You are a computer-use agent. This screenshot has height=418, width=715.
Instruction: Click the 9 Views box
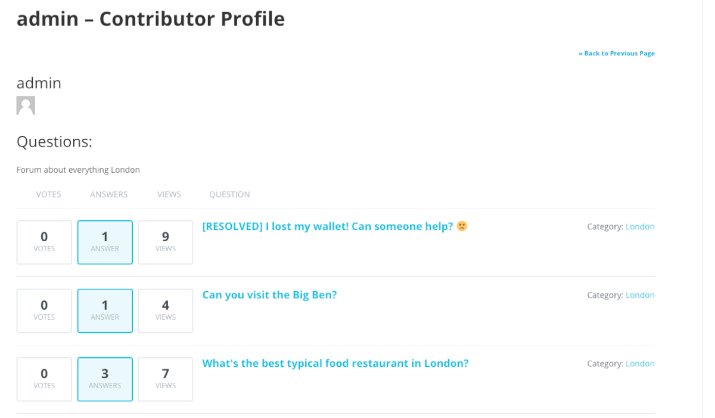(166, 242)
